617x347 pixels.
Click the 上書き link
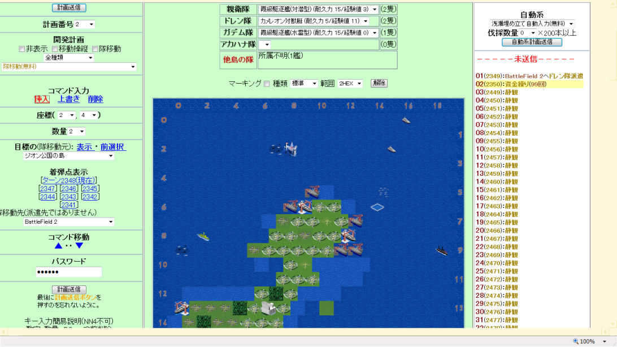[69, 99]
